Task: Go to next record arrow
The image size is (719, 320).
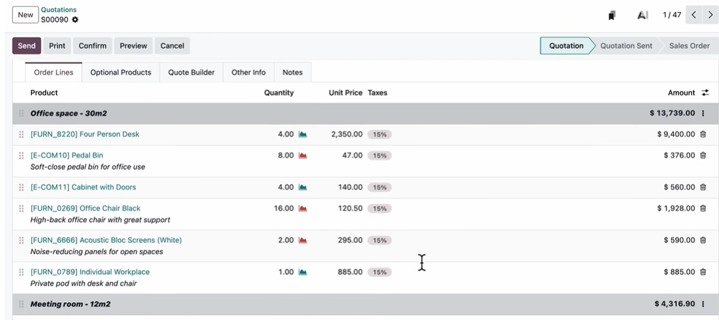Action: 710,15
